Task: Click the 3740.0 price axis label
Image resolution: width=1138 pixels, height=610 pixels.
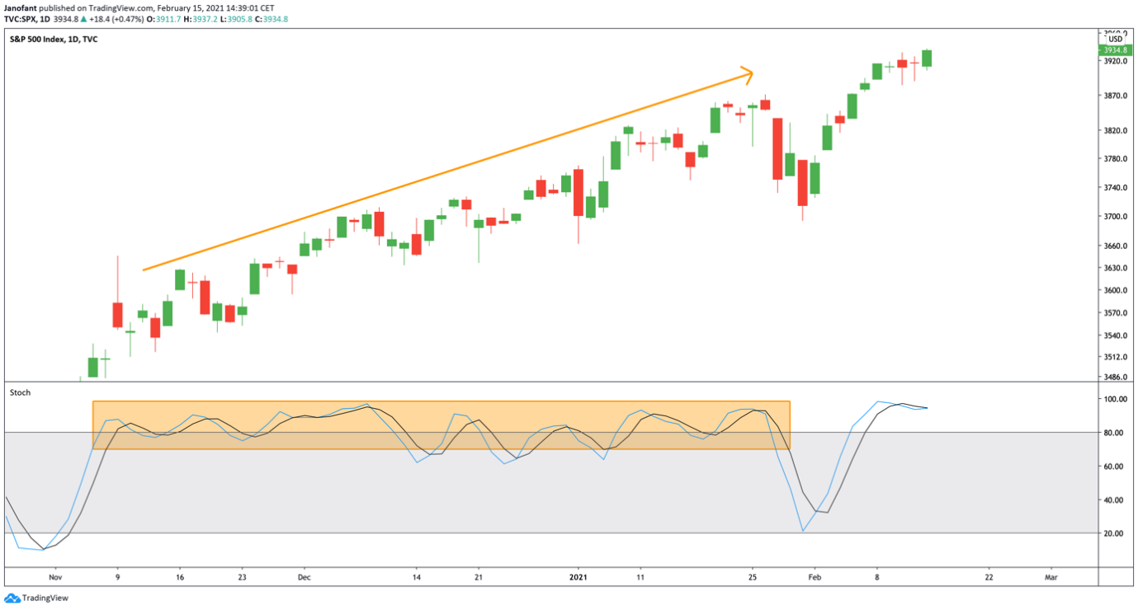Action: click(x=1115, y=188)
